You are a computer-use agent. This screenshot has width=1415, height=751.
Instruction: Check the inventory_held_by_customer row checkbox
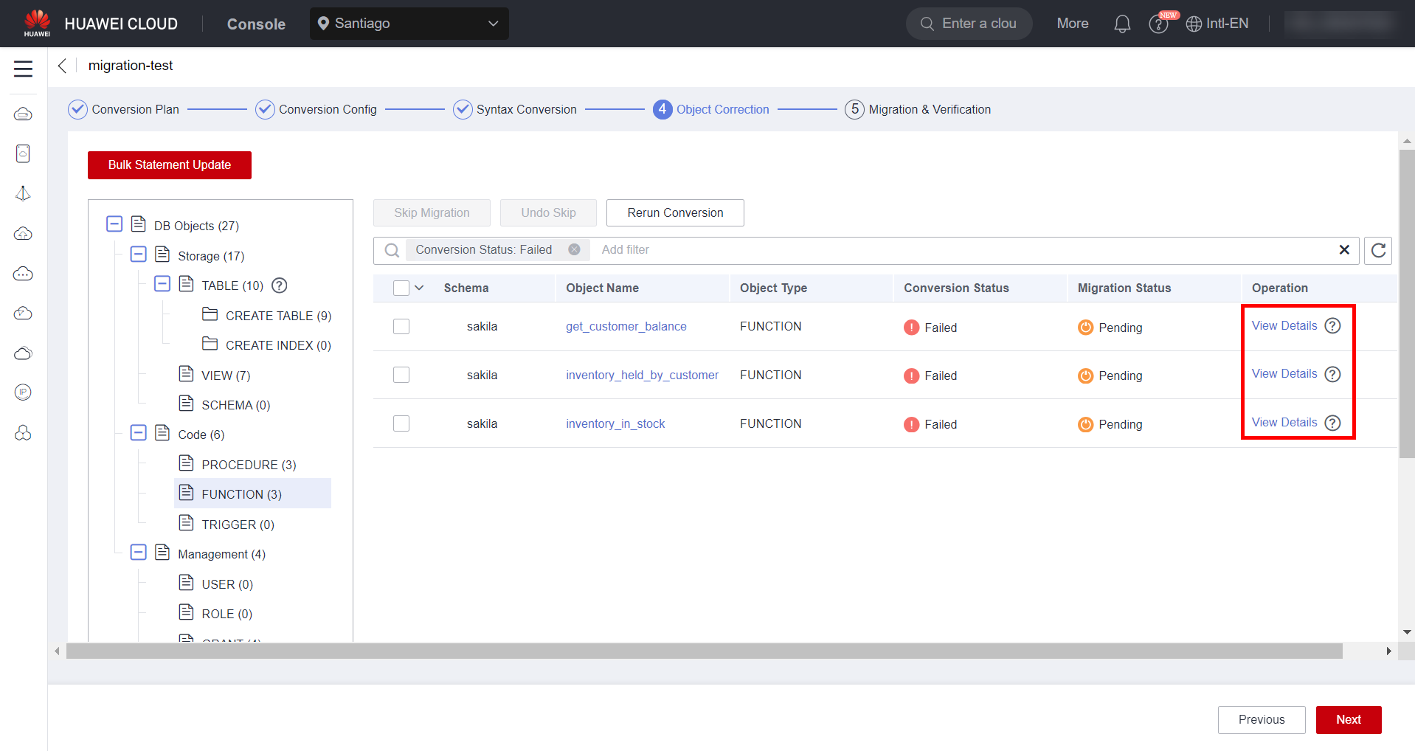pos(401,375)
